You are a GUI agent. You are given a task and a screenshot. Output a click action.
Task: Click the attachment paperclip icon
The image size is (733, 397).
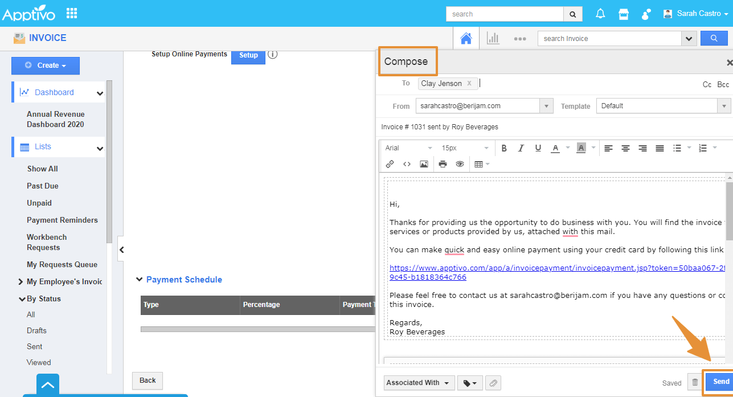click(493, 383)
